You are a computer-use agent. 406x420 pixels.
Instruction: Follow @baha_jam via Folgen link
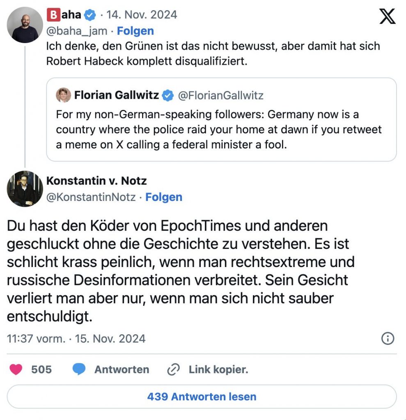(x=135, y=31)
